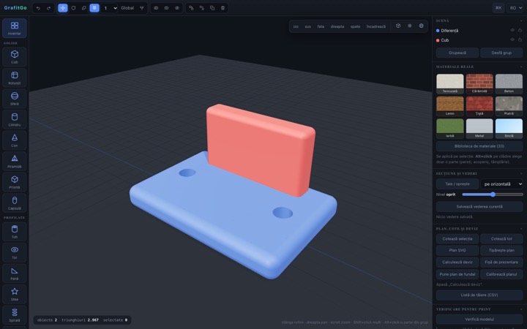Screen dimensions: 527x329
Task: Apply the Lemn material swatch
Action: coord(450,106)
